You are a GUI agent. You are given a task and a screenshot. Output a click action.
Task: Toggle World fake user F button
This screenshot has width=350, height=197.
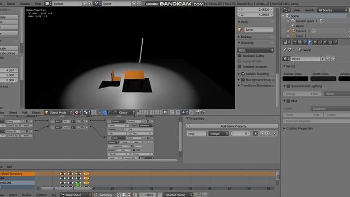(323, 59)
